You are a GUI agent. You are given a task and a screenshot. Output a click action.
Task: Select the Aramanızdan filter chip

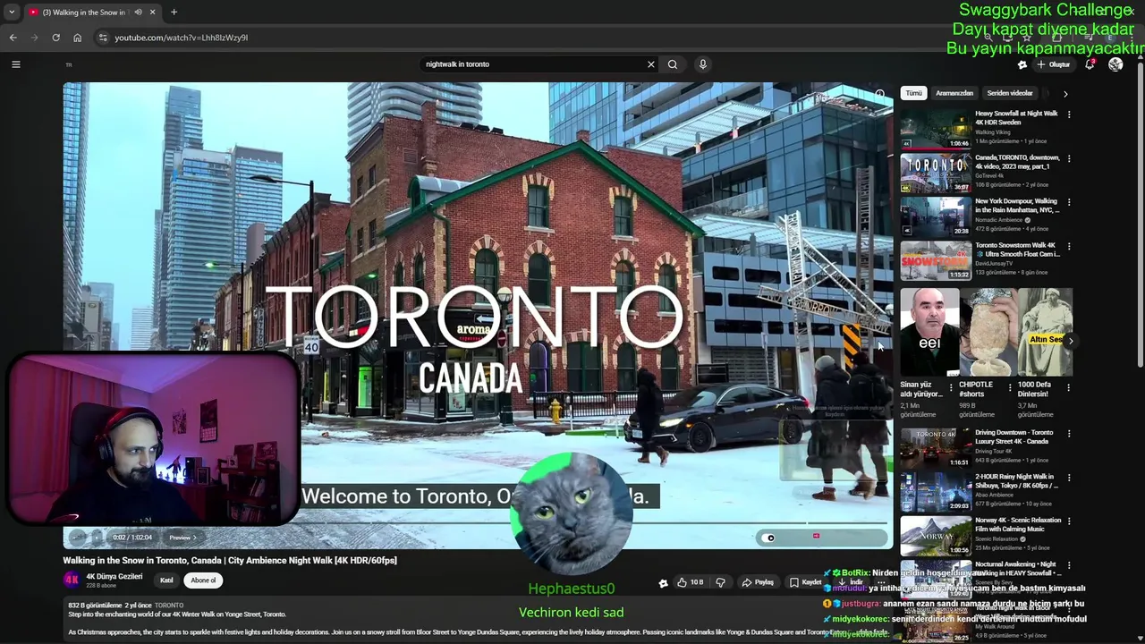pyautogui.click(x=954, y=93)
